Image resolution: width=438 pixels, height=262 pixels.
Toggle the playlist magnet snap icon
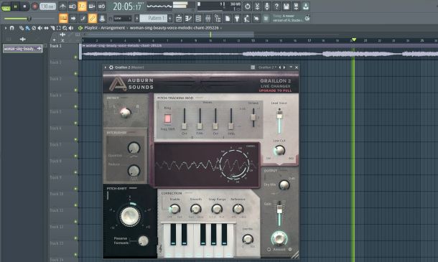pos(11,28)
